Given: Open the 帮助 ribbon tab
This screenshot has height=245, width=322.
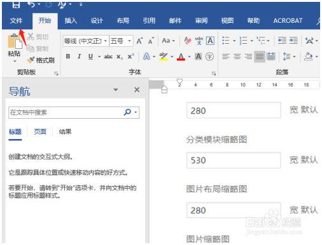Looking at the screenshot, I should point(253,20).
